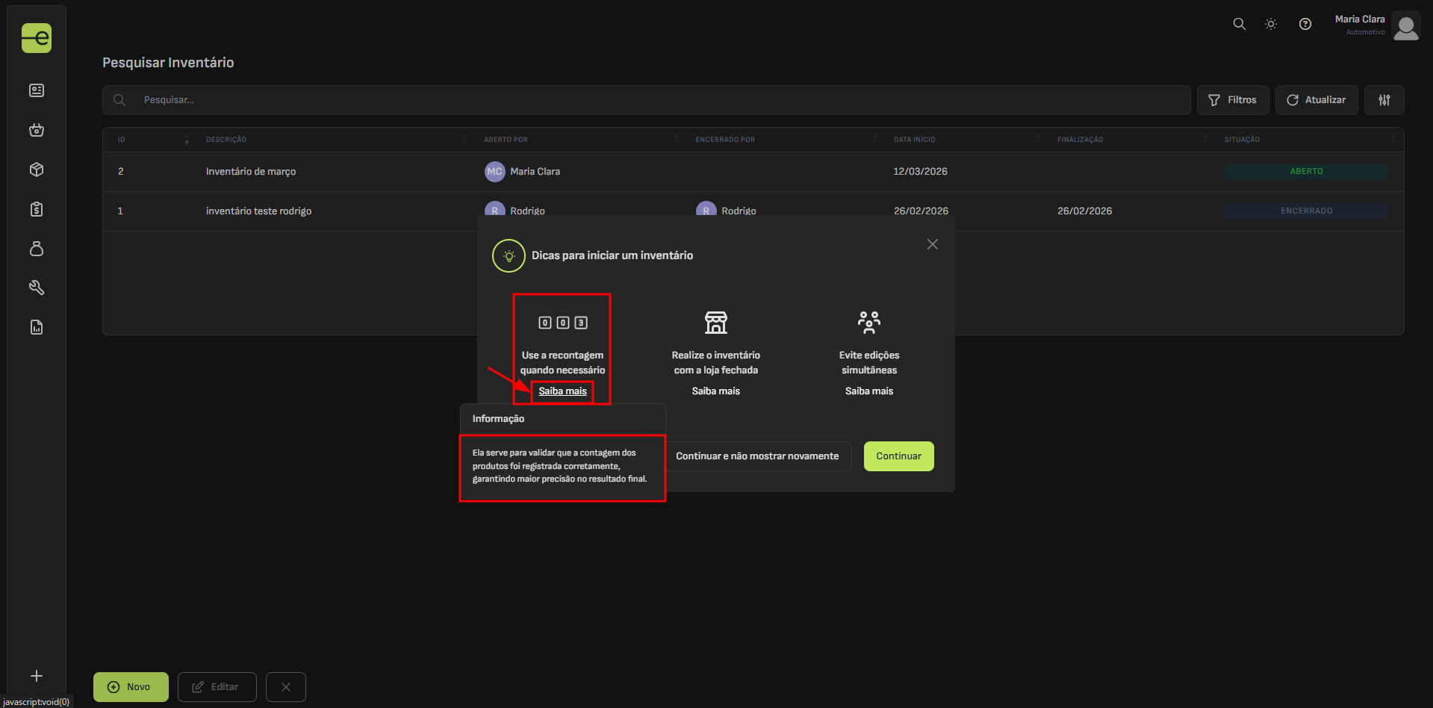1433x708 pixels.
Task: Open the shopping basket sidebar icon
Action: click(37, 130)
